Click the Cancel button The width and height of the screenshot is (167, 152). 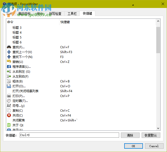[x=154, y=146]
